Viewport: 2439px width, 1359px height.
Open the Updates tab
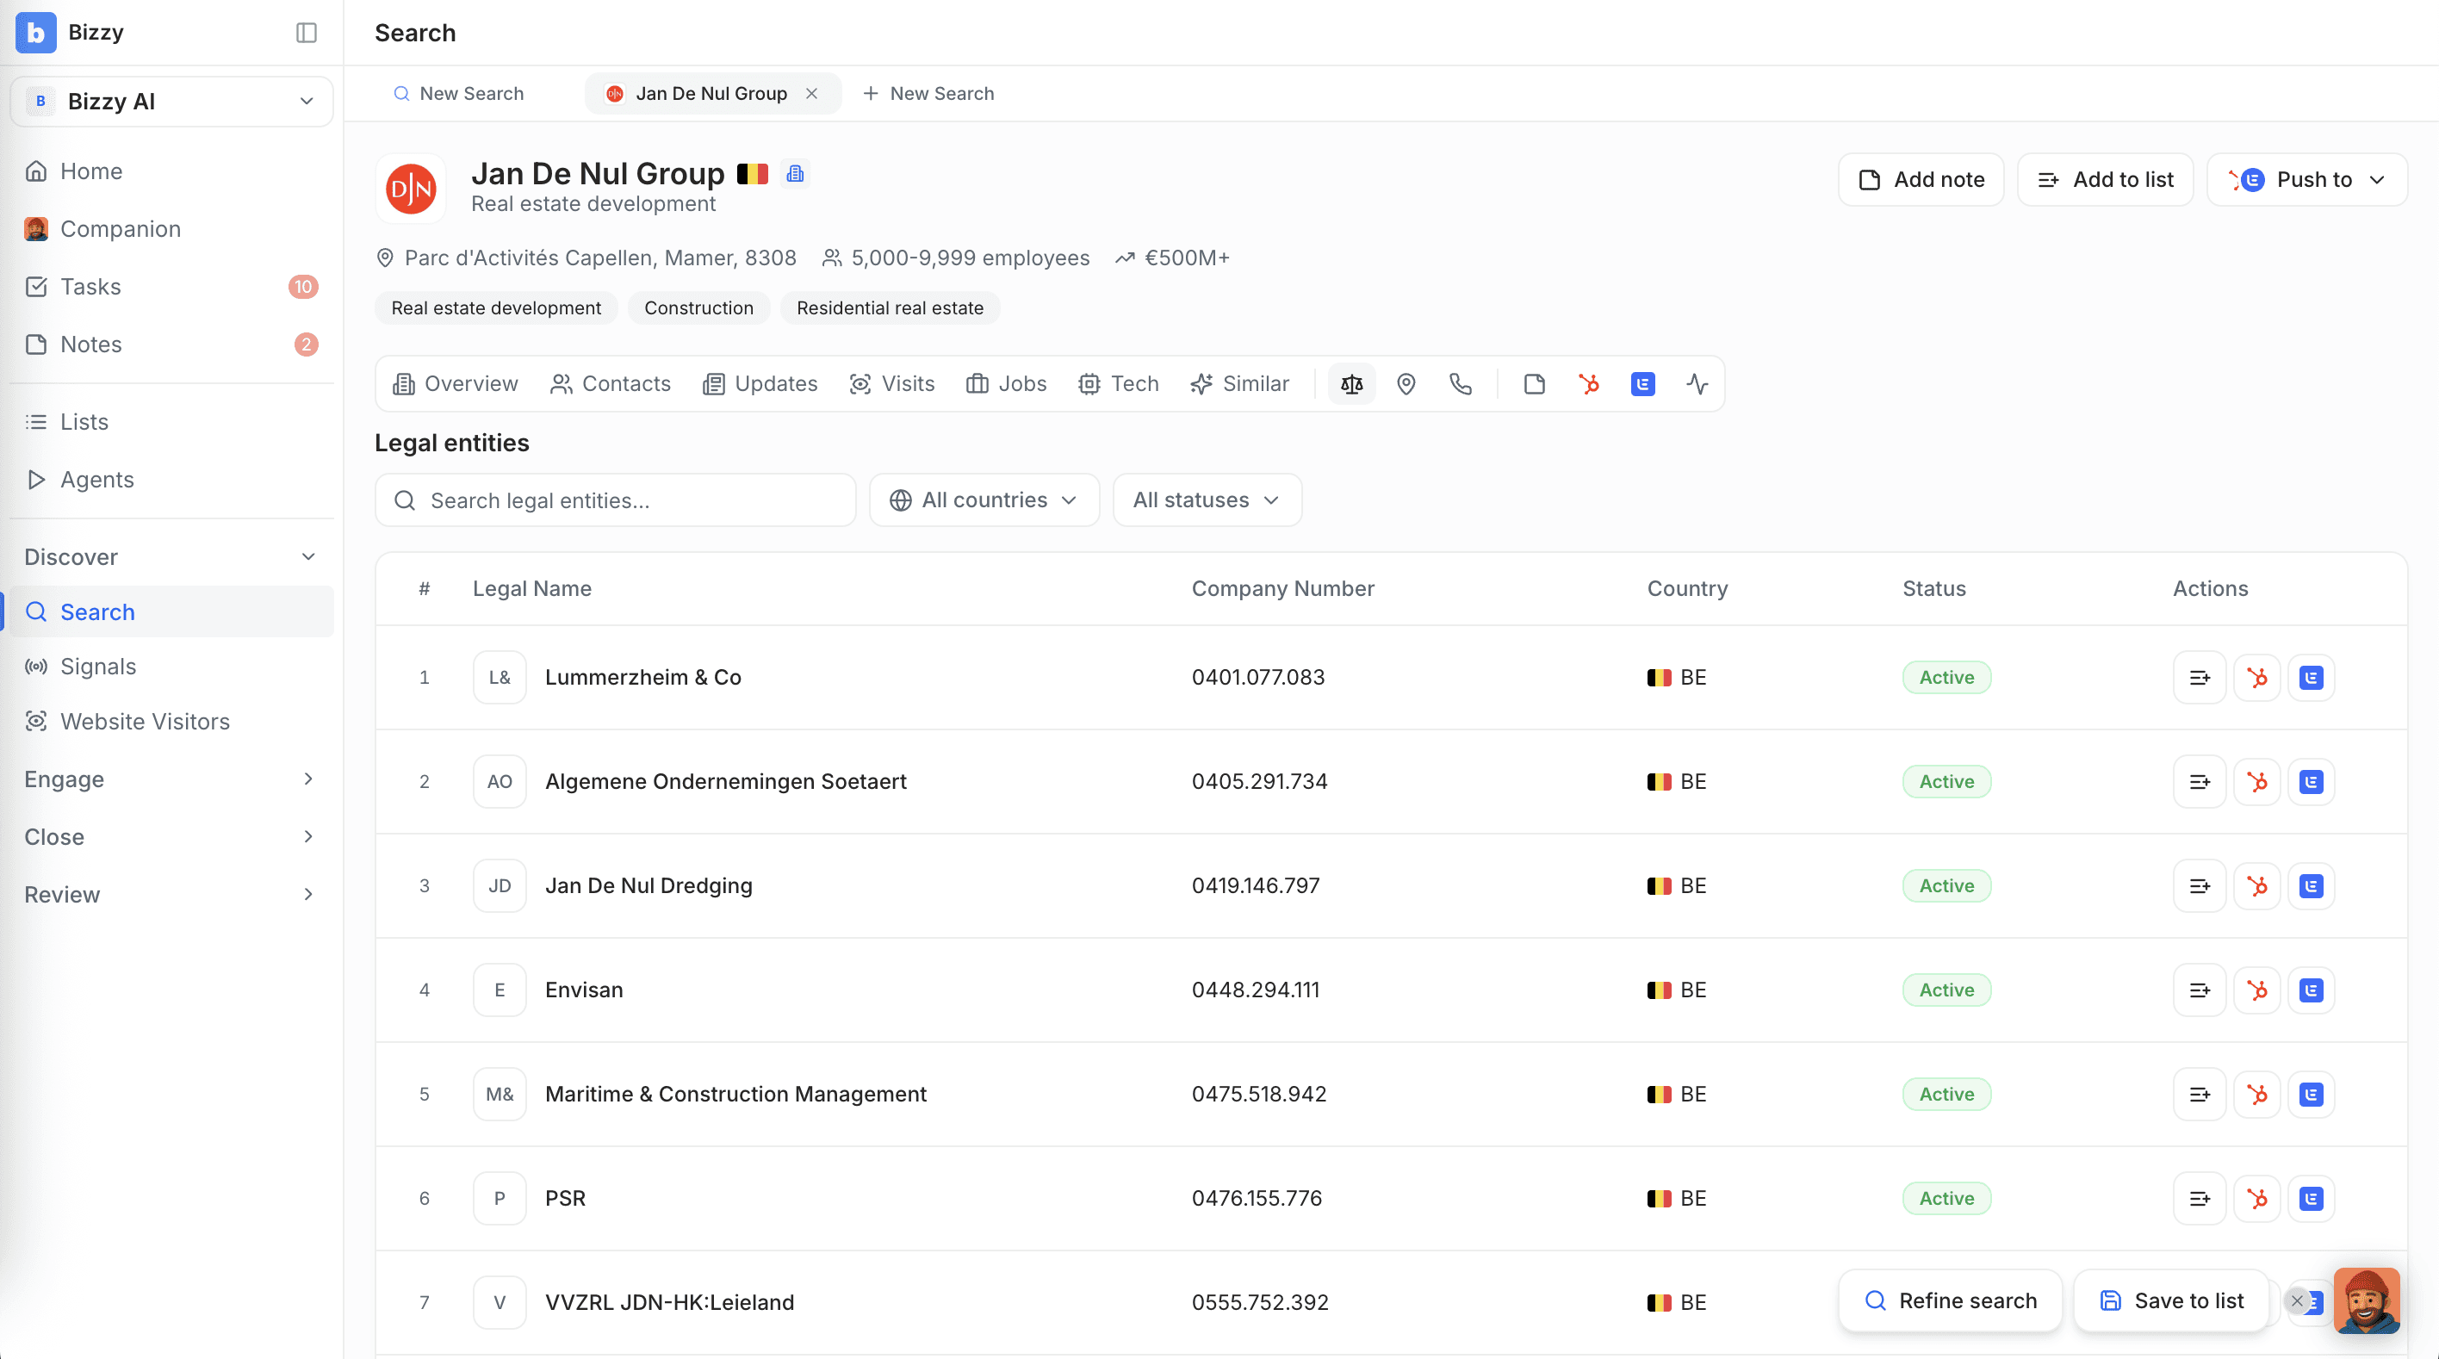point(760,383)
